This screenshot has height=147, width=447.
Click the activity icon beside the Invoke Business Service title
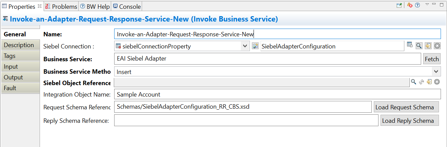[5, 19]
